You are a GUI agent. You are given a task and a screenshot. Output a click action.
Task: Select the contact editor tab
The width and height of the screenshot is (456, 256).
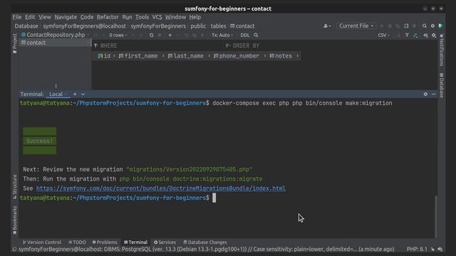56,43
